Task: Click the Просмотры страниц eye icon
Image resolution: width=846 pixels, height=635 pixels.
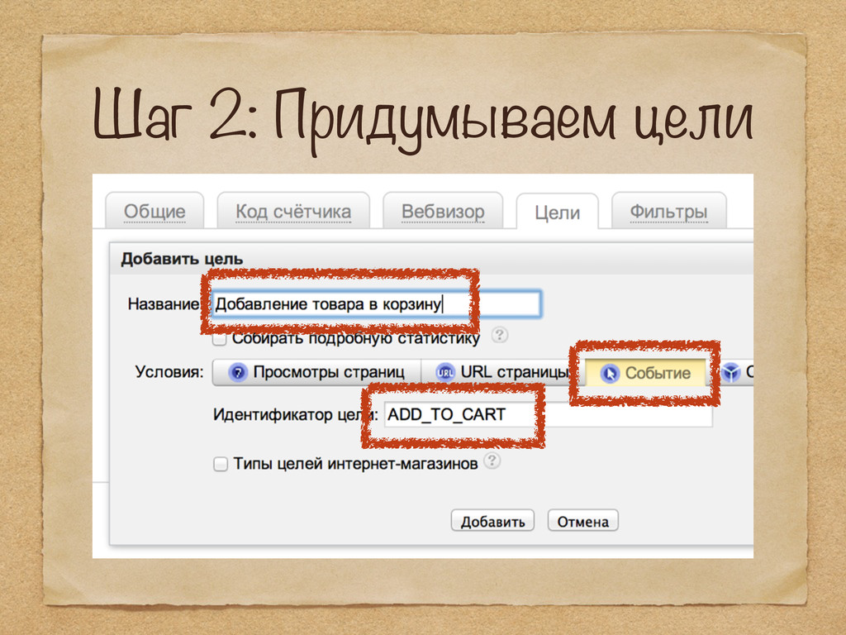Action: coord(237,373)
